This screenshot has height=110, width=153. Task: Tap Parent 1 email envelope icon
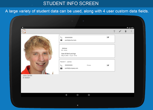pyautogui.click(x=61, y=68)
